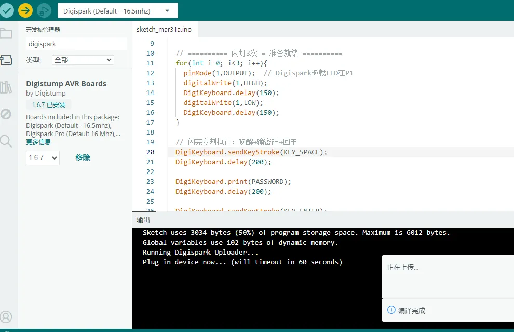Open the 更多信息 more info link
Viewport: 514px width, 332px height.
click(x=38, y=142)
